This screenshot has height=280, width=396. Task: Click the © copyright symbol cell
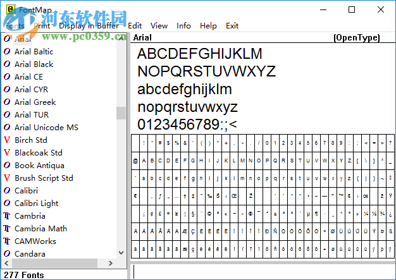[209, 214]
